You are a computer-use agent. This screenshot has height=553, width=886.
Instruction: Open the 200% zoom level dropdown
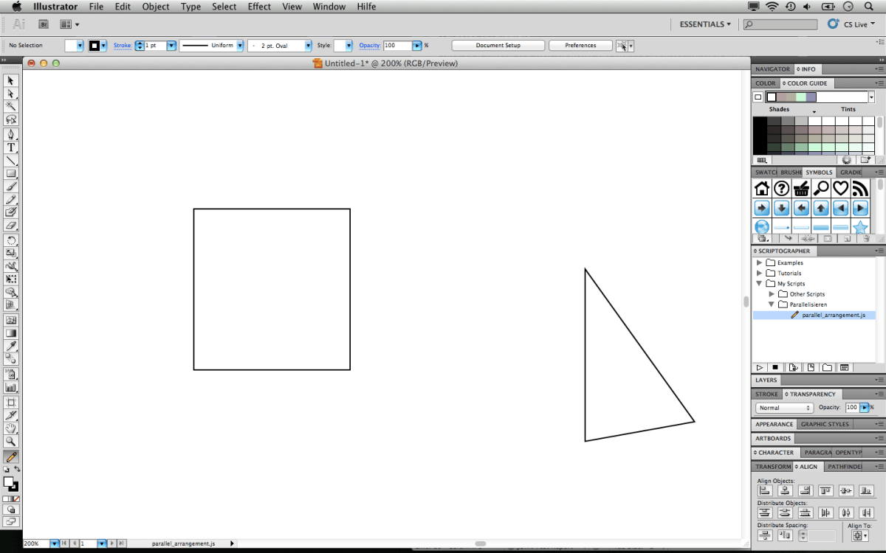pyautogui.click(x=54, y=543)
